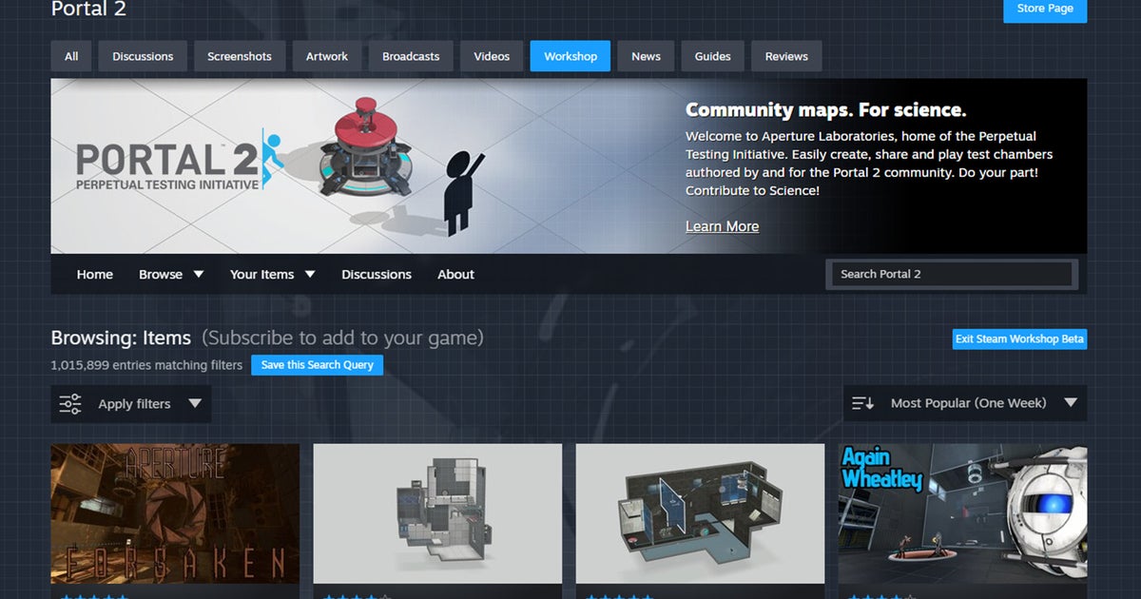Click the Learn More link
The height and width of the screenshot is (599, 1141).
(x=722, y=226)
